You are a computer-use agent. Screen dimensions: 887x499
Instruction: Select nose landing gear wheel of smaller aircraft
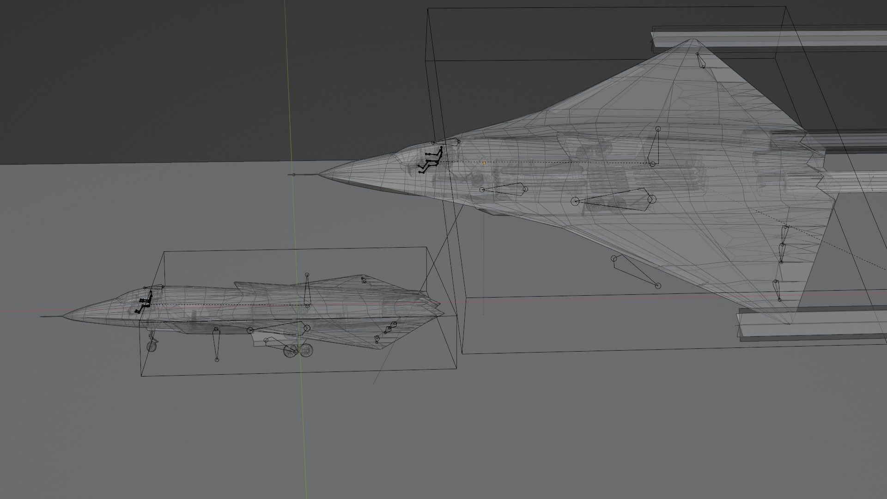click(152, 346)
